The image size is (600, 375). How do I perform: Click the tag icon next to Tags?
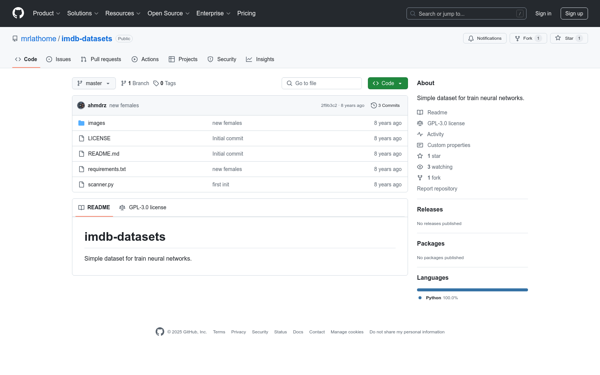point(156,83)
